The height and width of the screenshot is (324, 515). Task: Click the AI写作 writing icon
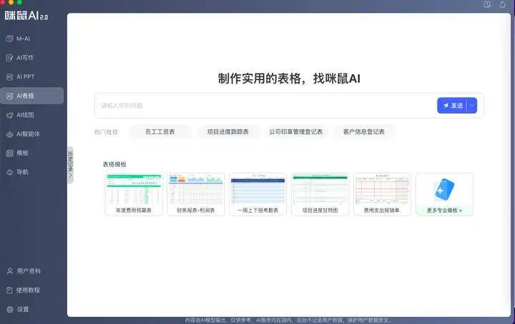9,57
